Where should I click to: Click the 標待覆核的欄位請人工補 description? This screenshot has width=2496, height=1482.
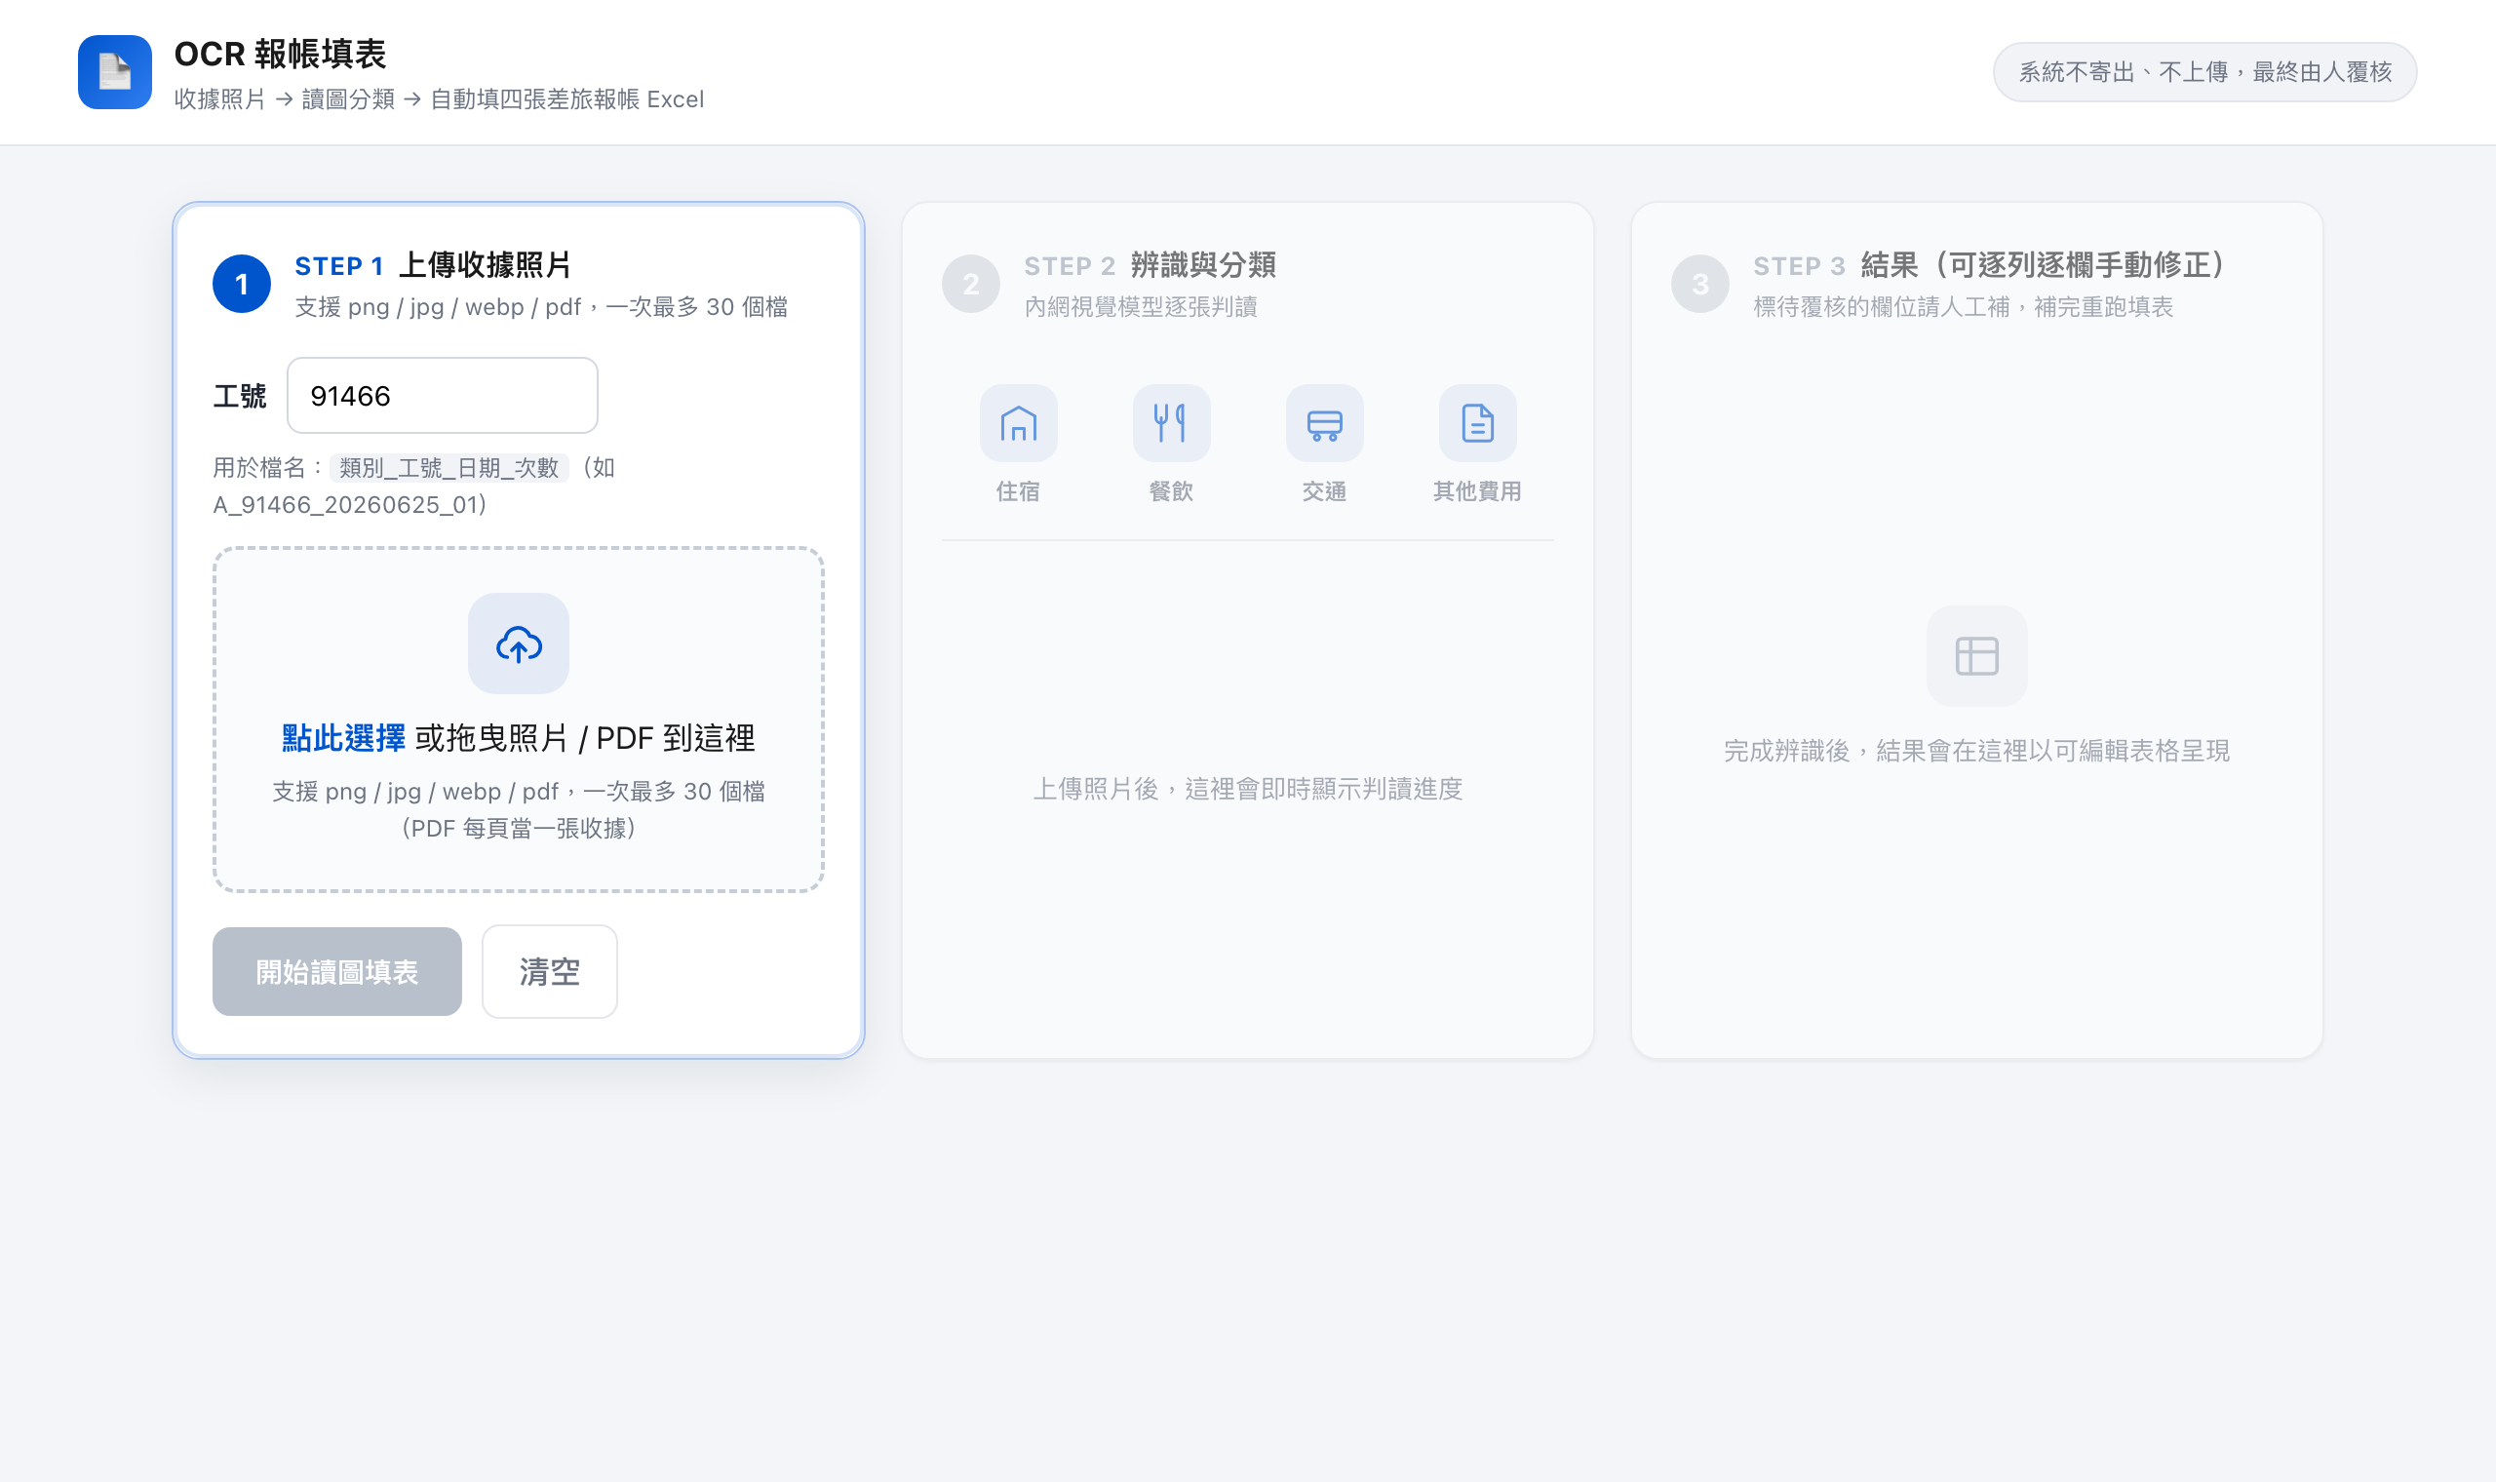[1964, 306]
